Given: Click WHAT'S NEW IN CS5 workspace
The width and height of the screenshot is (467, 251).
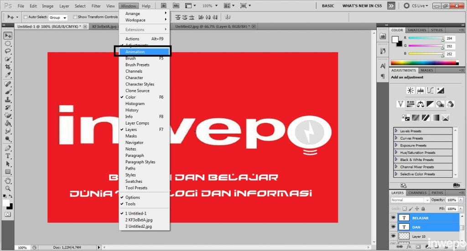Looking at the screenshot, I should pyautogui.click(x=362, y=5).
